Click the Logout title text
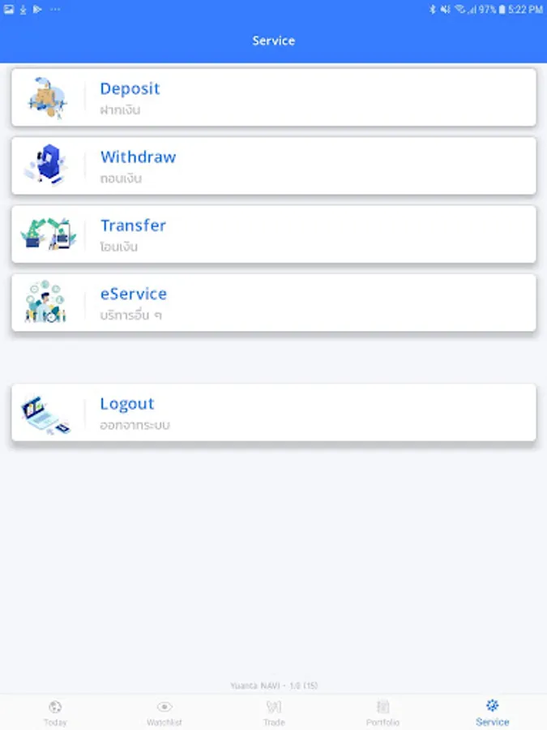547x730 pixels. [127, 404]
